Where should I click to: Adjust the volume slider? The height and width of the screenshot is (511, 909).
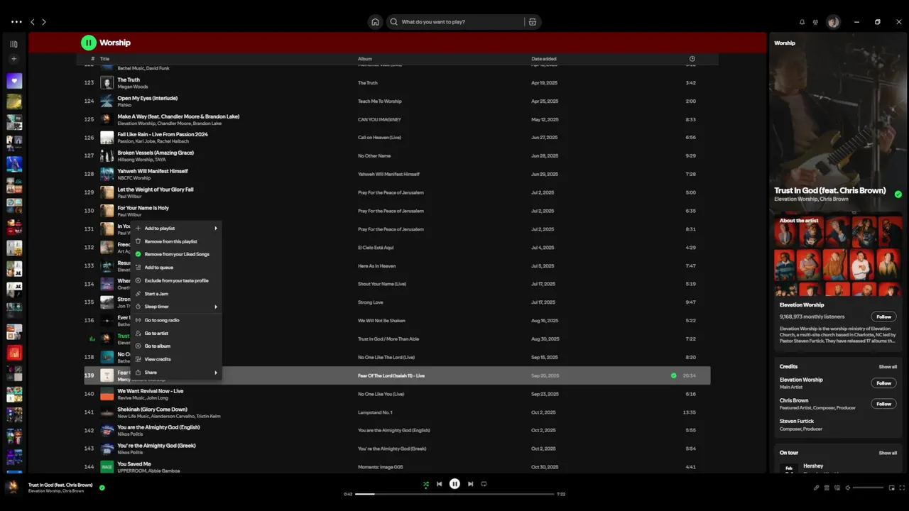(868, 488)
